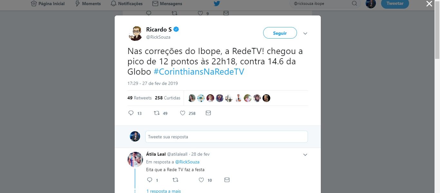Image resolution: width=440 pixels, height=193 pixels.
Task: Follow Ricardo S with Seguir button
Action: coord(280,33)
